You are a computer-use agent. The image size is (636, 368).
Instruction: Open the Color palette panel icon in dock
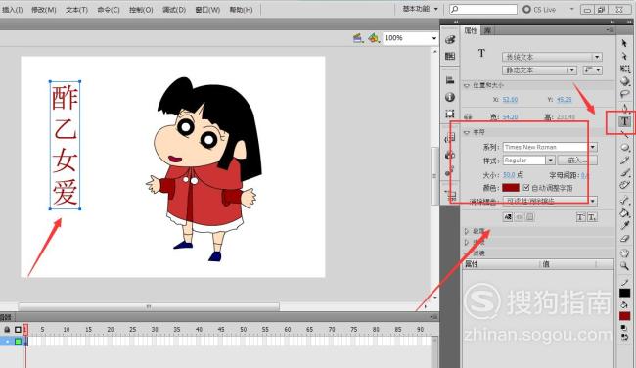450,39
